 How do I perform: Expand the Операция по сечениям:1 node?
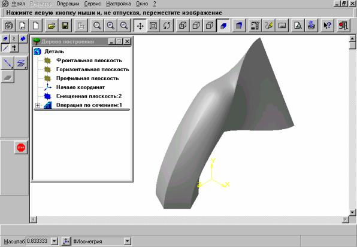point(38,105)
